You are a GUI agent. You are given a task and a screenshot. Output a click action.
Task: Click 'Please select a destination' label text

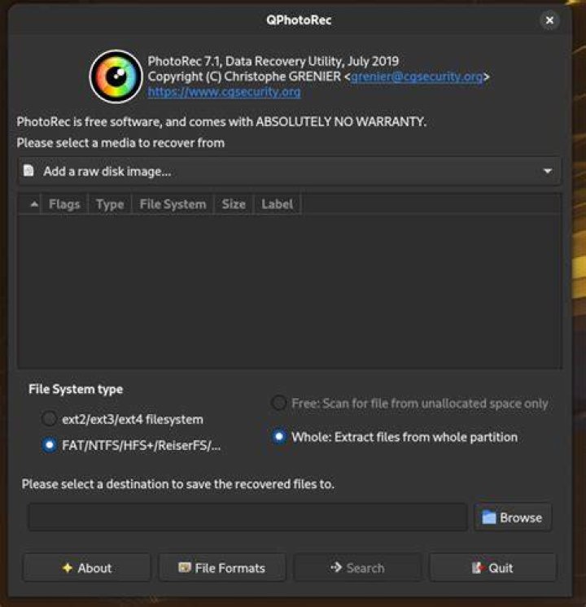178,484
